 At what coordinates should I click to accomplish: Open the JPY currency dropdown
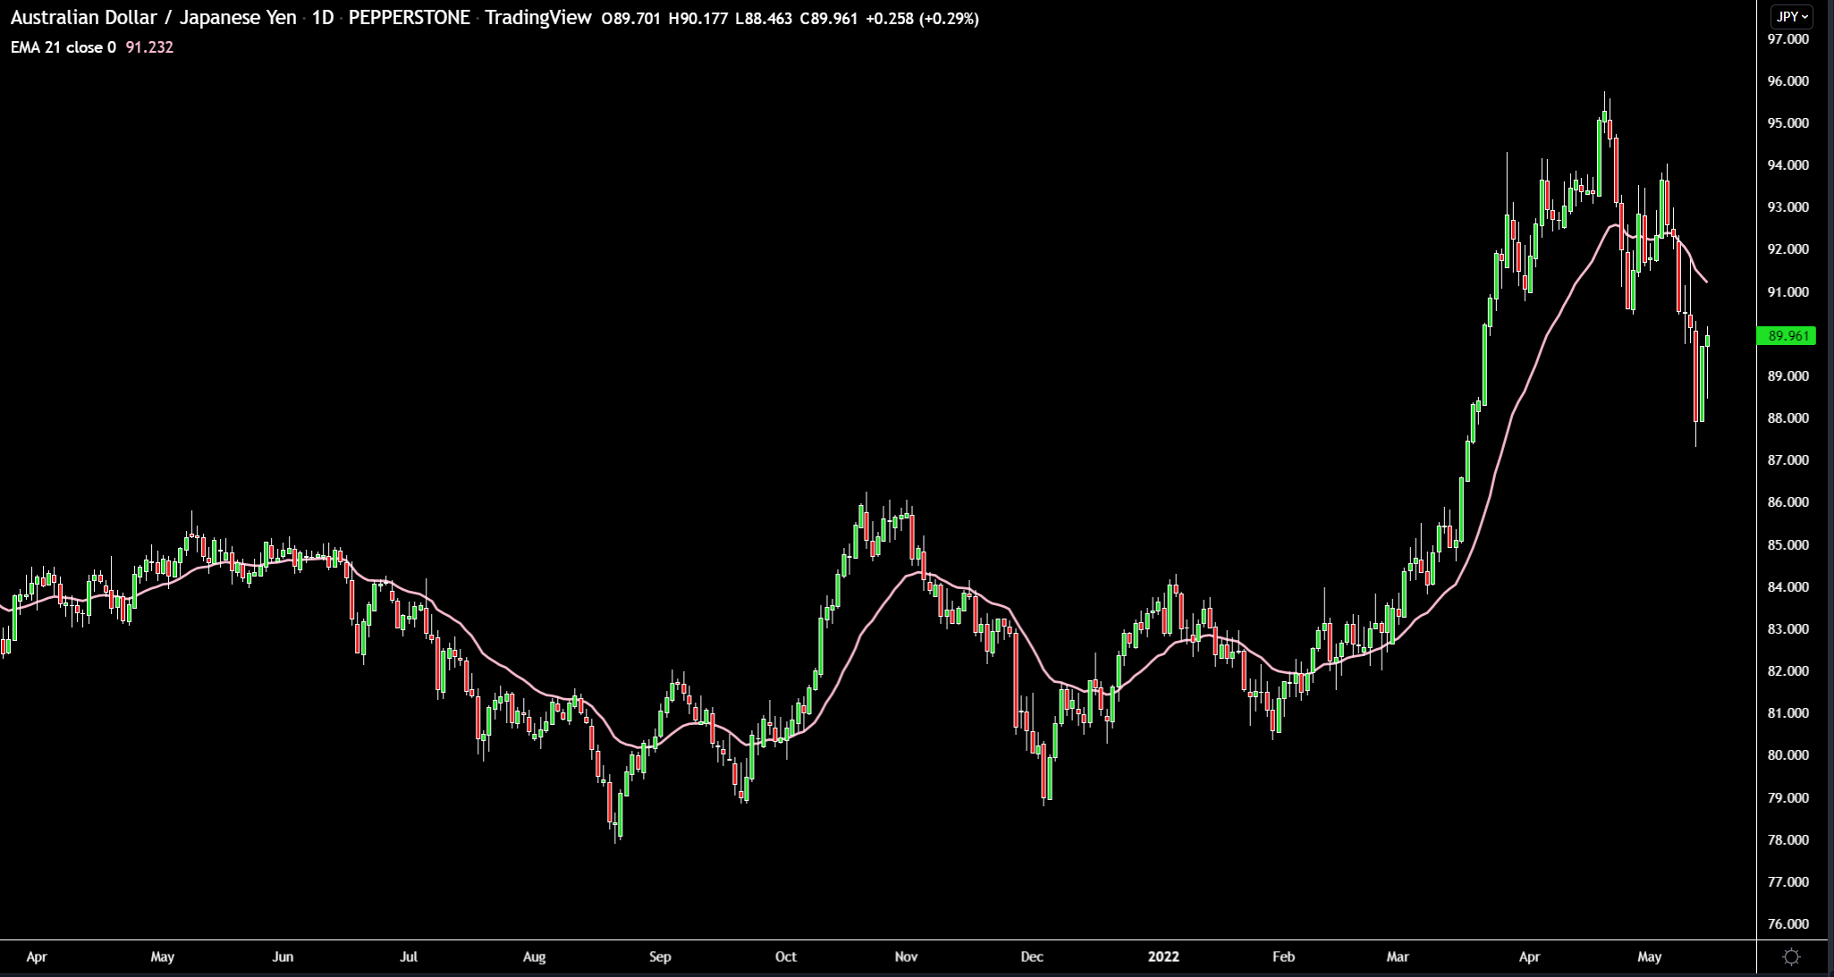[x=1794, y=17]
